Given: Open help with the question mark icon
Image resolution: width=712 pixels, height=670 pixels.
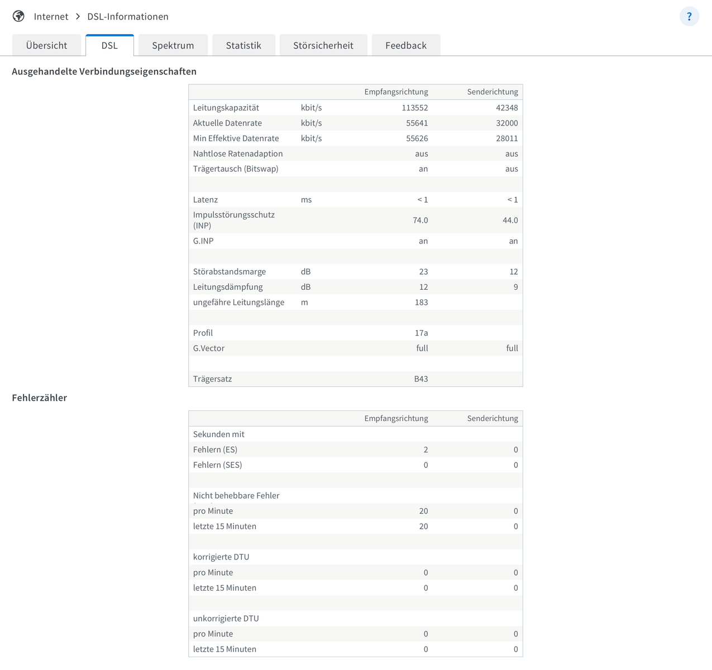Looking at the screenshot, I should coord(689,17).
